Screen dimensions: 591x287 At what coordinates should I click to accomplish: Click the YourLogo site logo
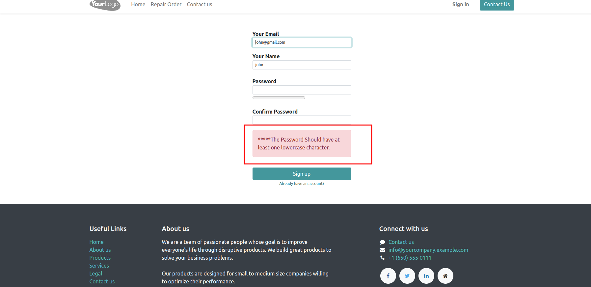pos(105,5)
